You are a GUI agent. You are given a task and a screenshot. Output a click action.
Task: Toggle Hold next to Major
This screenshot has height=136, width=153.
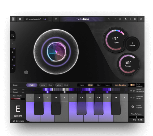pyautogui.click(x=50, y=85)
